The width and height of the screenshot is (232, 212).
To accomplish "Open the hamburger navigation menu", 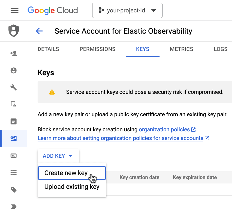I will pos(15,11).
